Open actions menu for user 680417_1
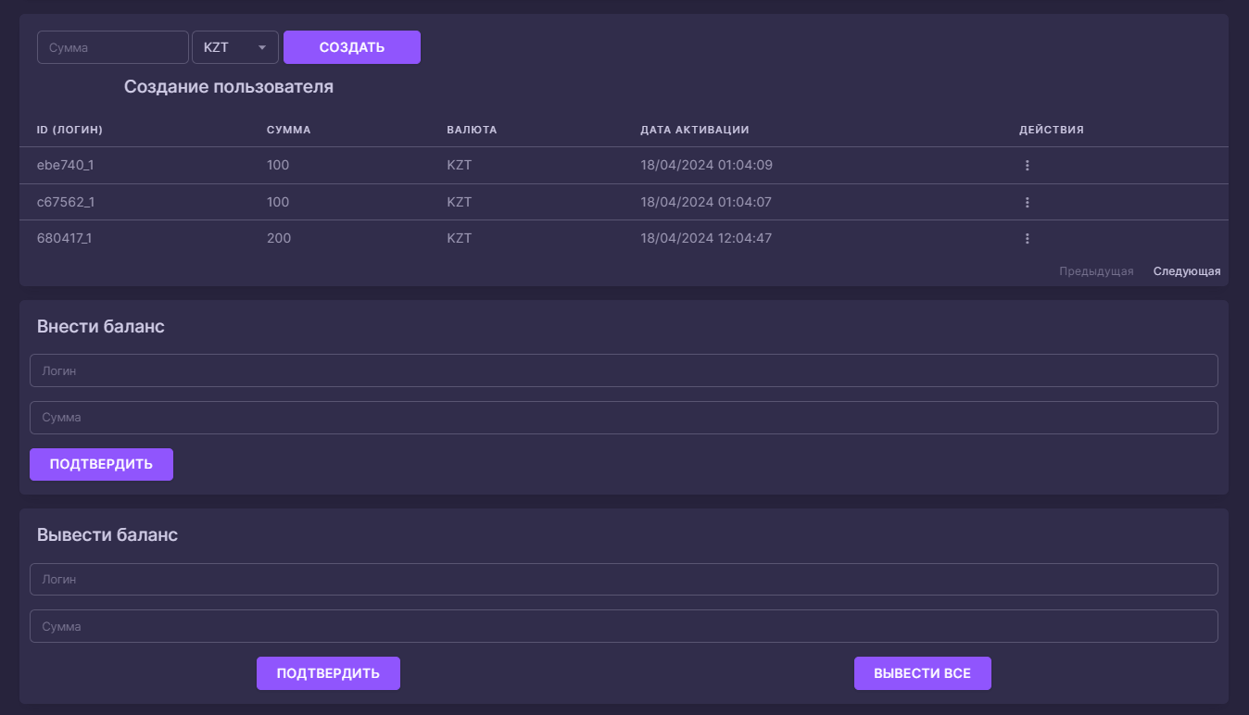The image size is (1249, 715). pyautogui.click(x=1027, y=238)
